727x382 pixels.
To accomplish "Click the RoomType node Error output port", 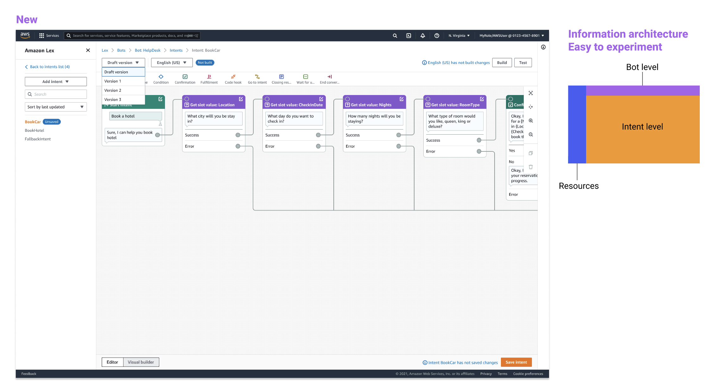I will (x=479, y=151).
